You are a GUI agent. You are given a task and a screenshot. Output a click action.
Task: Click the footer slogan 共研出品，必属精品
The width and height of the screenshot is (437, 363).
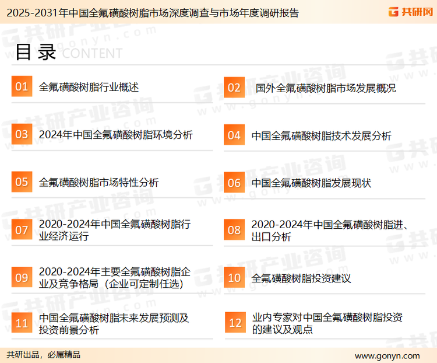pos(44,355)
